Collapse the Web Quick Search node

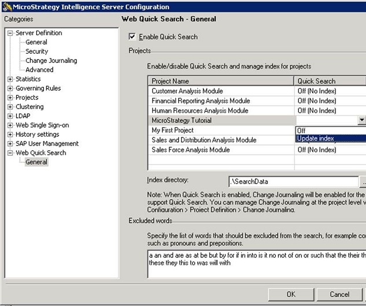(x=10, y=153)
